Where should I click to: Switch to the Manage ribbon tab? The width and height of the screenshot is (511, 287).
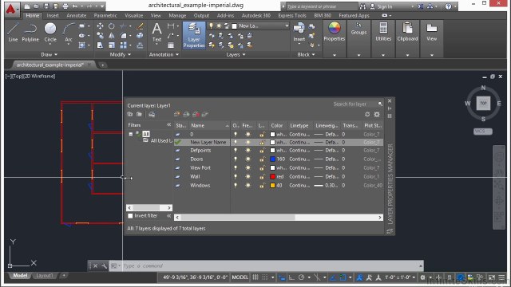pos(177,16)
